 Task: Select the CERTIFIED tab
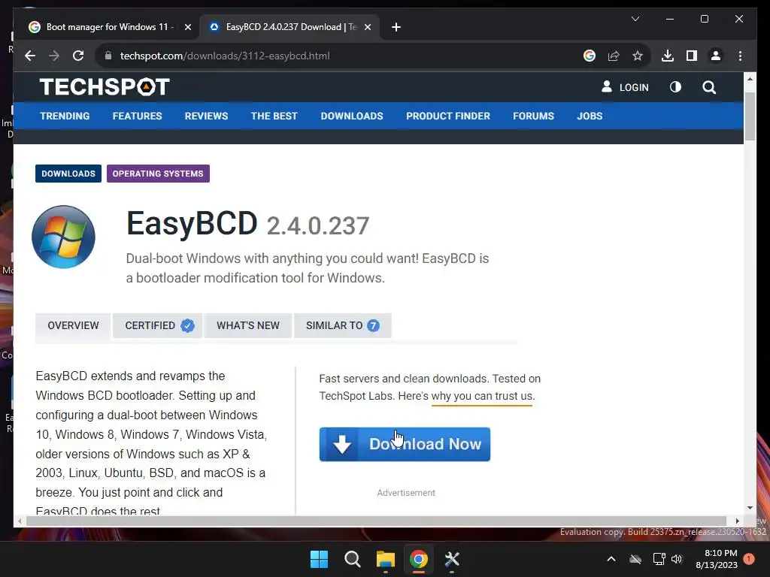[x=157, y=326]
